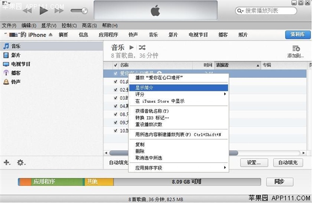Click the horizontal scrollbar right arrow

pyautogui.click(x=304, y=153)
